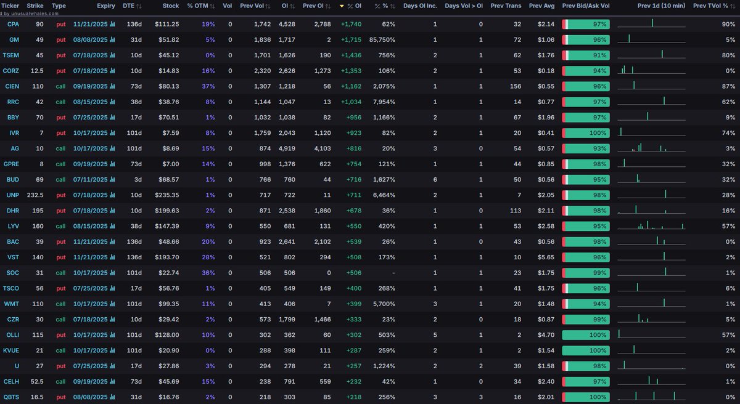Select the Strike column header

[x=35, y=6]
